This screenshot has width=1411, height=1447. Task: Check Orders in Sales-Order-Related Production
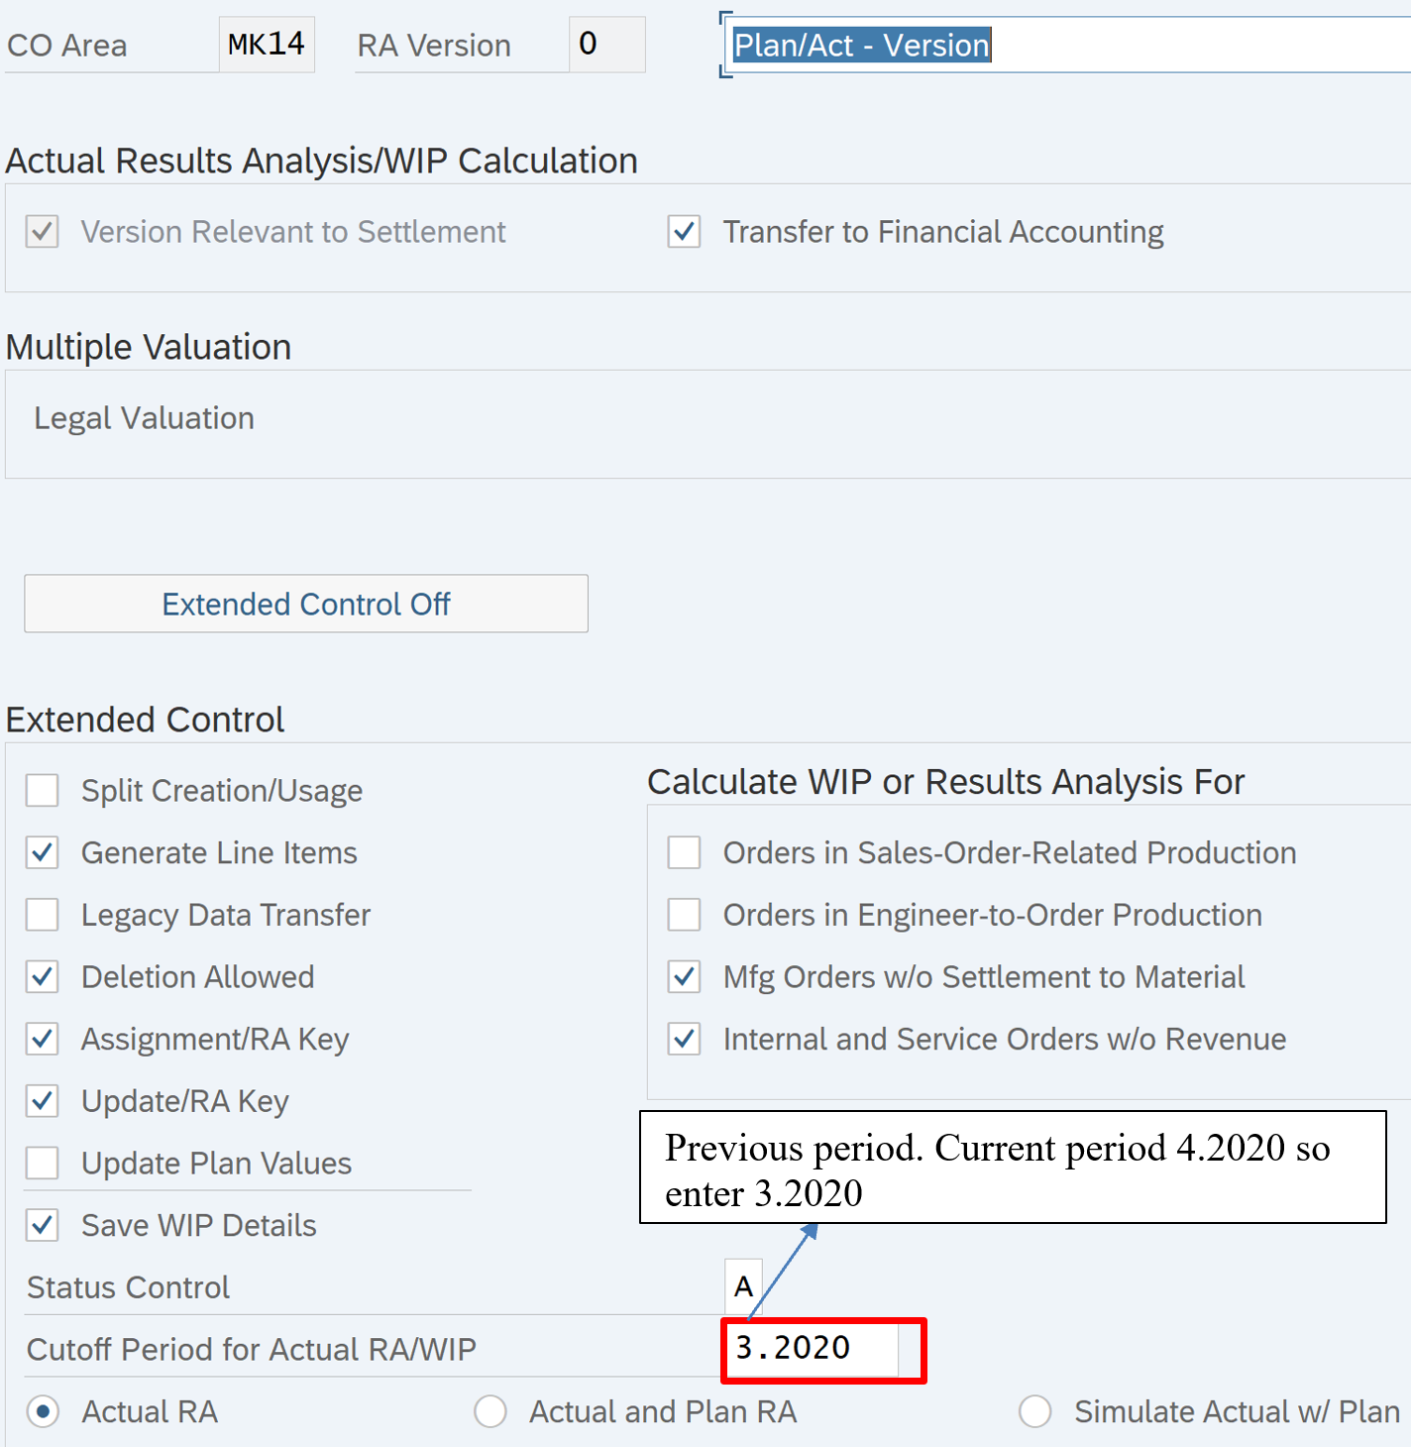point(684,853)
